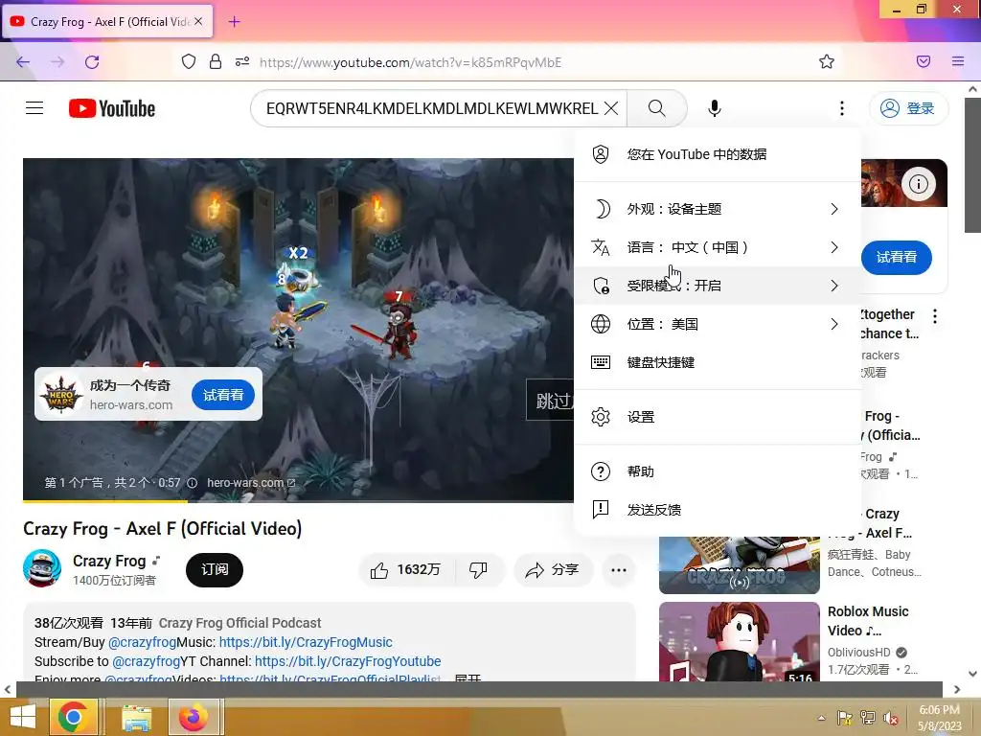
Task: Click the magnifier search button
Action: tap(657, 108)
